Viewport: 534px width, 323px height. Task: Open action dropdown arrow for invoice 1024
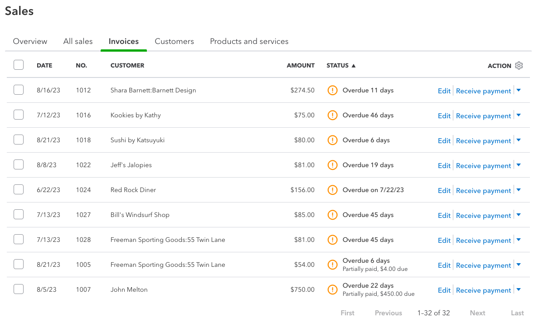click(519, 190)
